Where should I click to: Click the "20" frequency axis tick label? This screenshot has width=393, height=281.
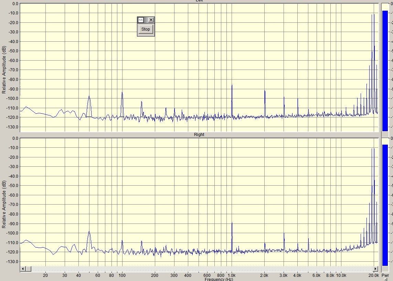(x=45, y=275)
